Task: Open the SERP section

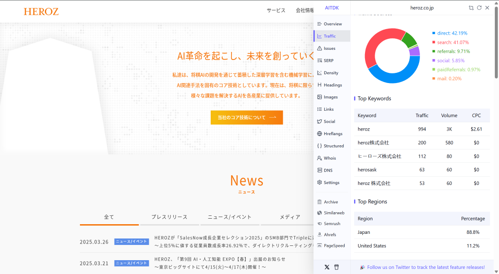Action: tap(332, 60)
